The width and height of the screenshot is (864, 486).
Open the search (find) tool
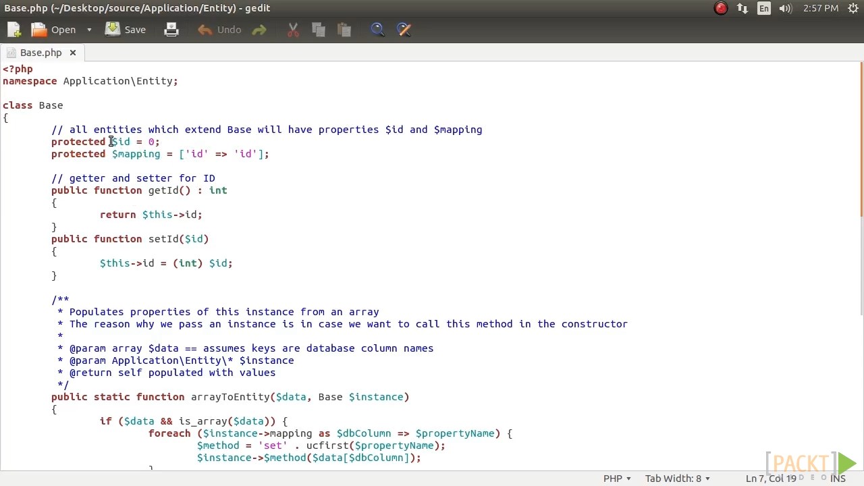(x=377, y=30)
